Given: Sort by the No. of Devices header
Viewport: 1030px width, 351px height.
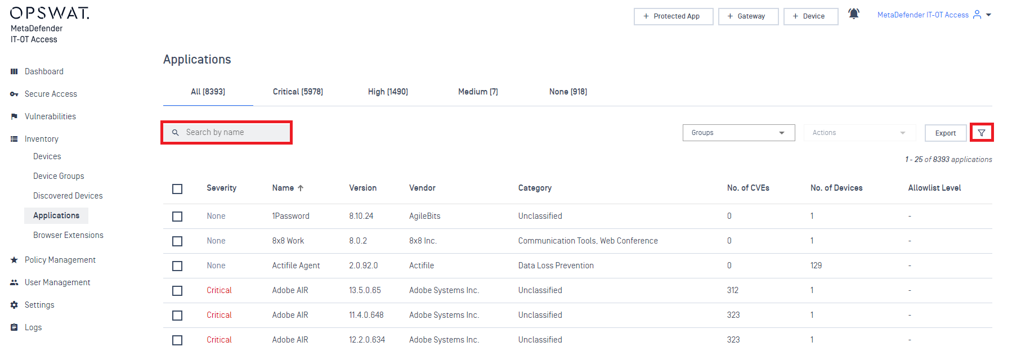Looking at the screenshot, I should [x=836, y=188].
